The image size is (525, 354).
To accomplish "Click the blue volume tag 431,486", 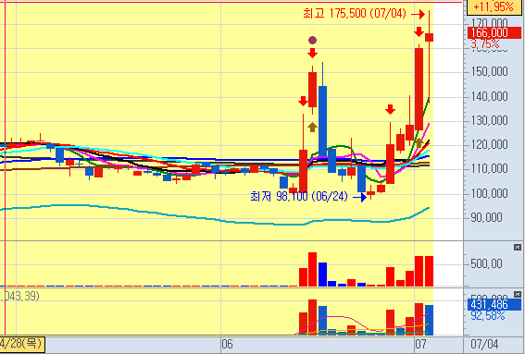I will coord(494,304).
